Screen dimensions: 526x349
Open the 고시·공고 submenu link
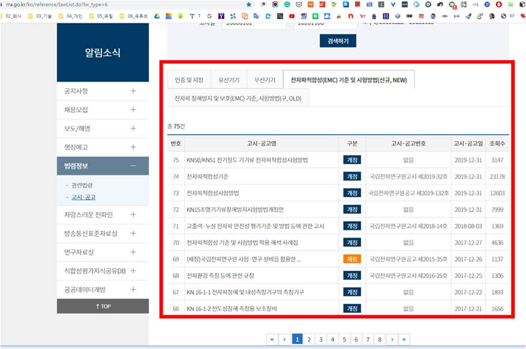(83, 197)
